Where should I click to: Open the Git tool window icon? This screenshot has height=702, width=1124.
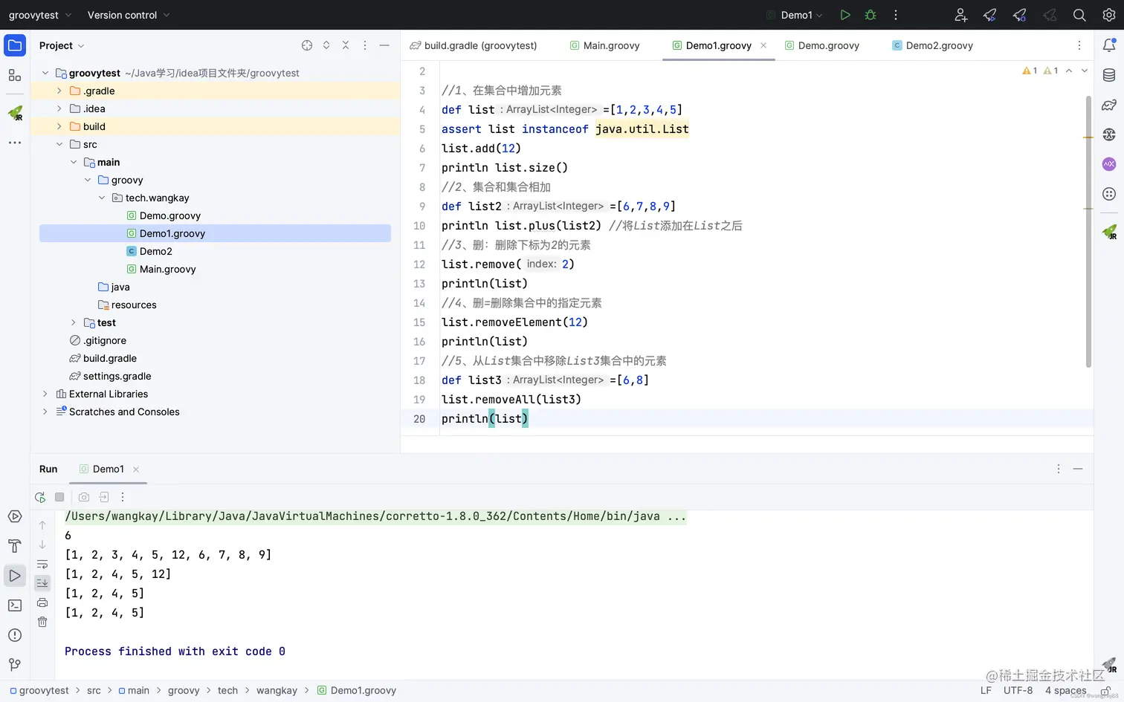[x=15, y=665]
